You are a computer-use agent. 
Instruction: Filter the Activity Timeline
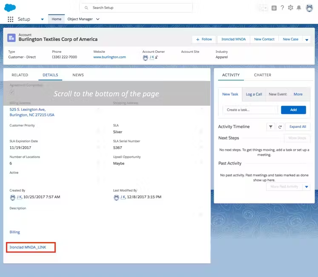coord(271,127)
